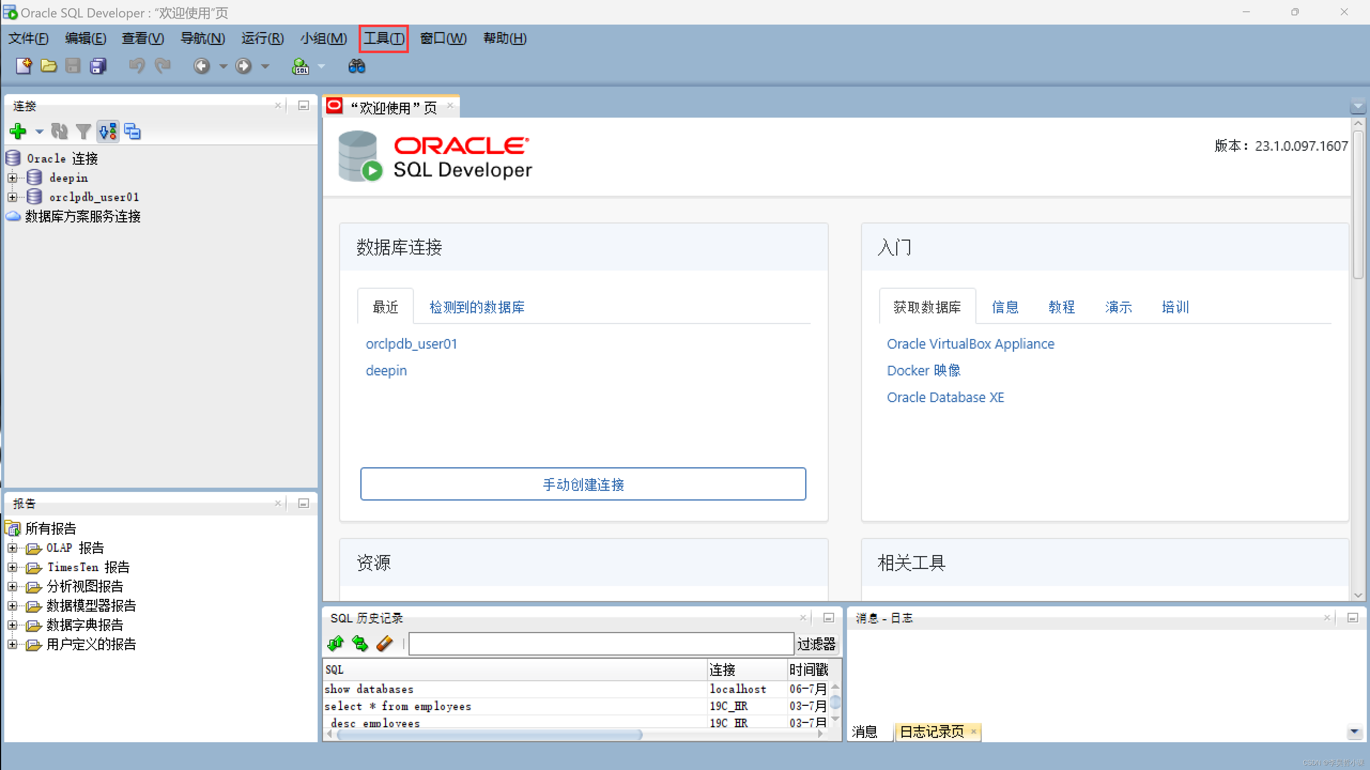Image resolution: width=1370 pixels, height=770 pixels.
Task: Click the New file toolbar icon
Action: pos(24,66)
